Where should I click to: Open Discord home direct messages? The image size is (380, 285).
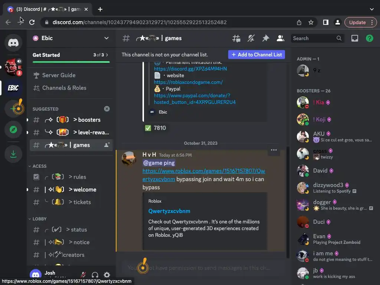(13, 43)
